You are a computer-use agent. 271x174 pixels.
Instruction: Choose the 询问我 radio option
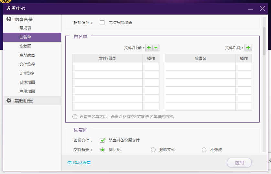(x=103, y=150)
